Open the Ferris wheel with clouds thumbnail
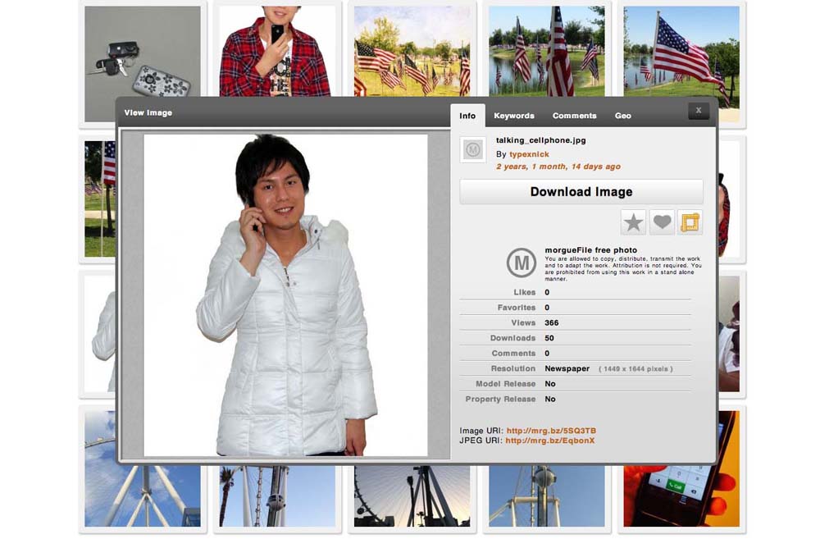820x539 pixels. [142, 496]
